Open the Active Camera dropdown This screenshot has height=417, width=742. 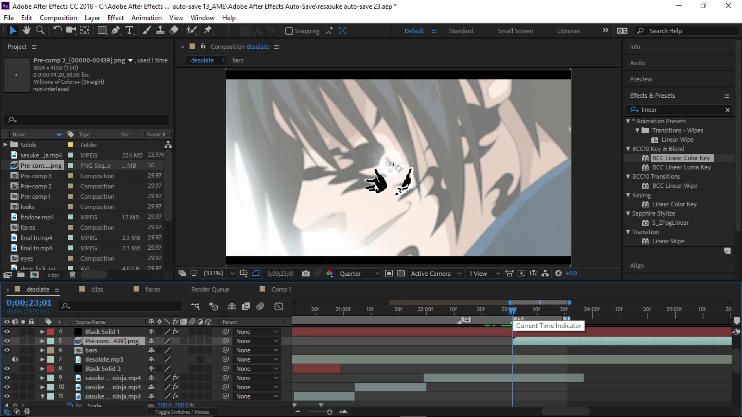(x=436, y=274)
